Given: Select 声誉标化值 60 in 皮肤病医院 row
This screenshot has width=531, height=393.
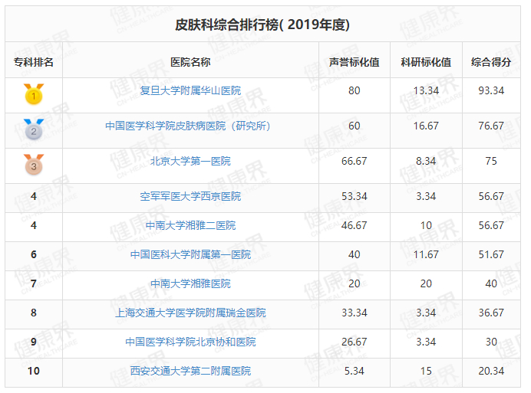Looking at the screenshot, I should pyautogui.click(x=355, y=126).
